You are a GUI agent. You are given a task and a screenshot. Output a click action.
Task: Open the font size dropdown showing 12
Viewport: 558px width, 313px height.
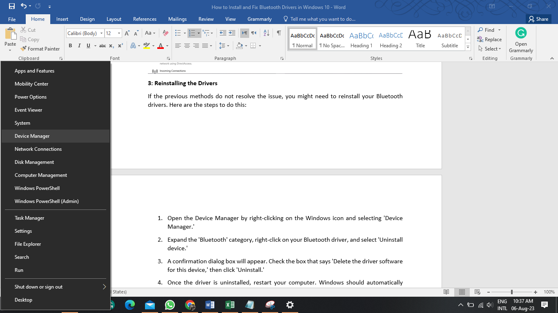coord(119,33)
